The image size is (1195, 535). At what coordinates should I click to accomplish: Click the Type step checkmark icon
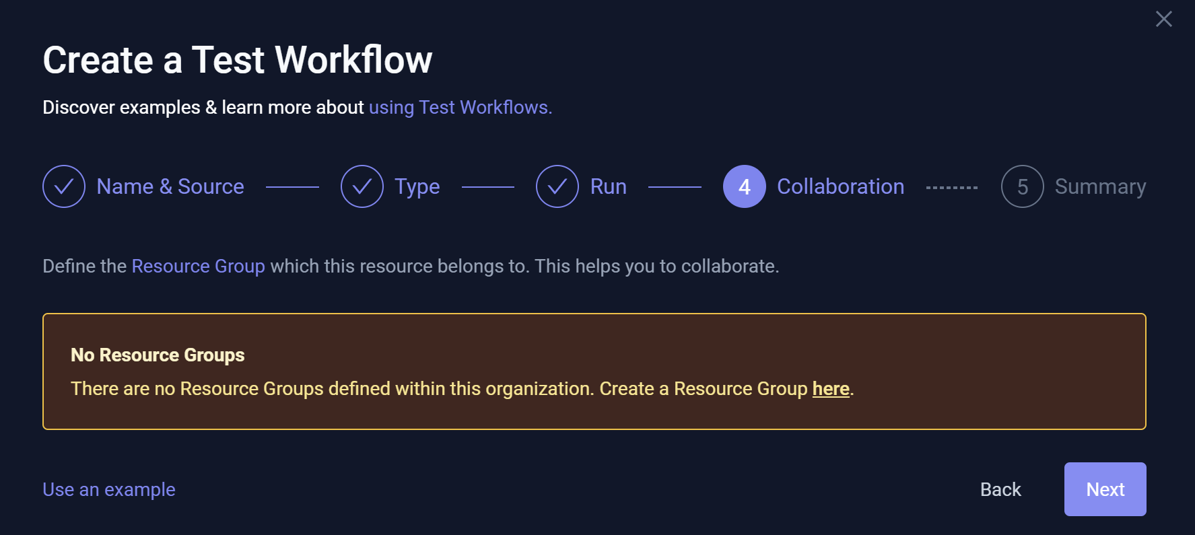[362, 186]
